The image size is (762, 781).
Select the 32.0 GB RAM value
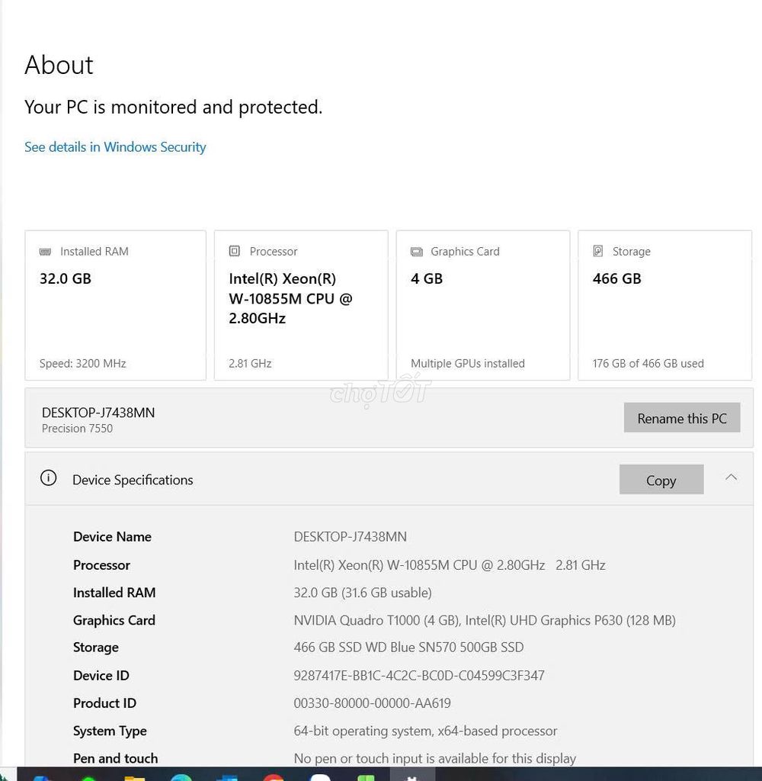(x=66, y=278)
